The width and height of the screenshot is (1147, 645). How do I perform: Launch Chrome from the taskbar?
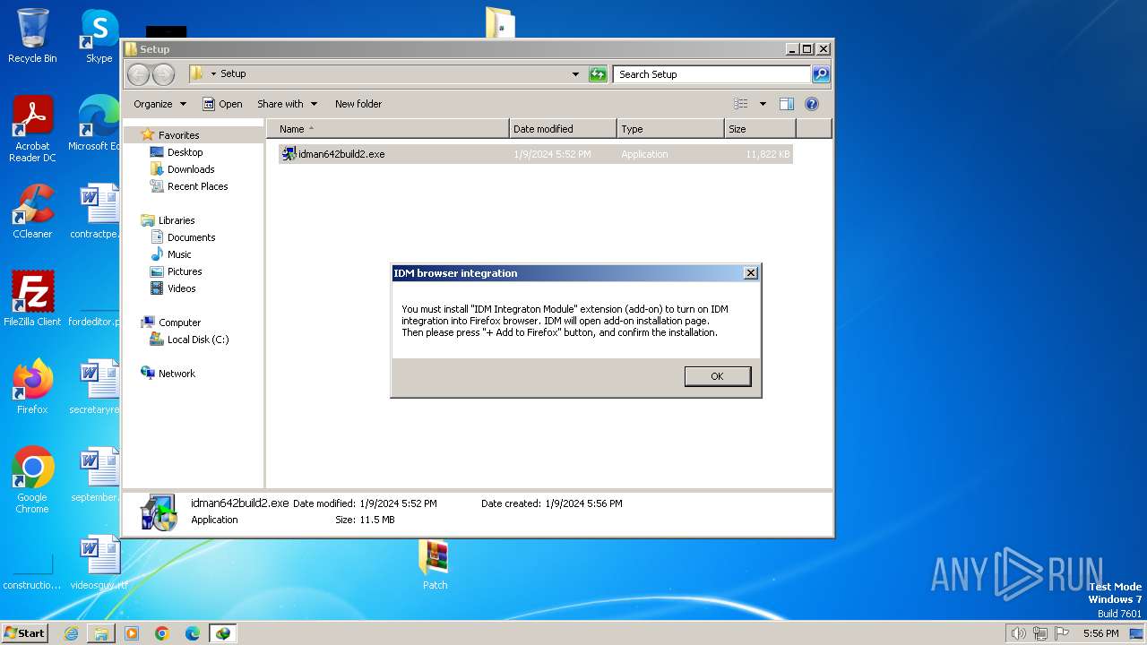[162, 633]
